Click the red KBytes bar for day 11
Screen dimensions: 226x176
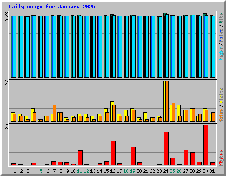[x=80, y=158]
